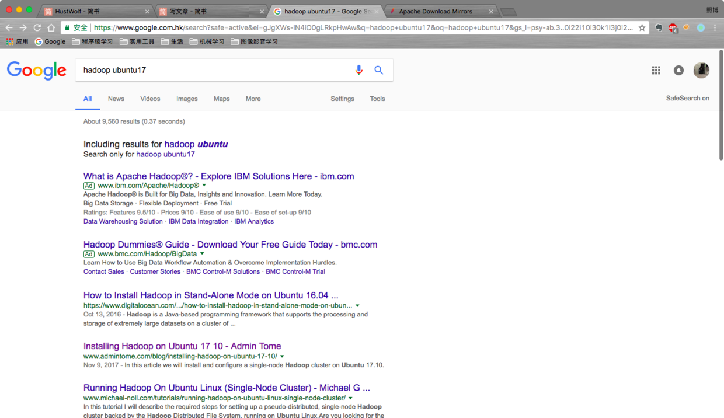Expand the michael-noll.com result dropdown arrow

pos(350,398)
